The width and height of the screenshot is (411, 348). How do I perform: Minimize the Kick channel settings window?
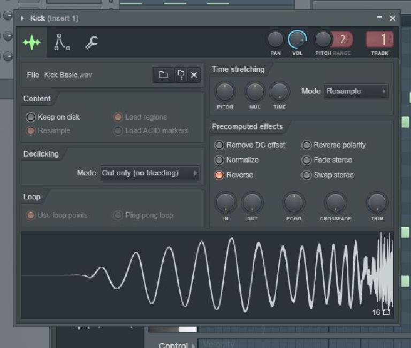[379, 17]
